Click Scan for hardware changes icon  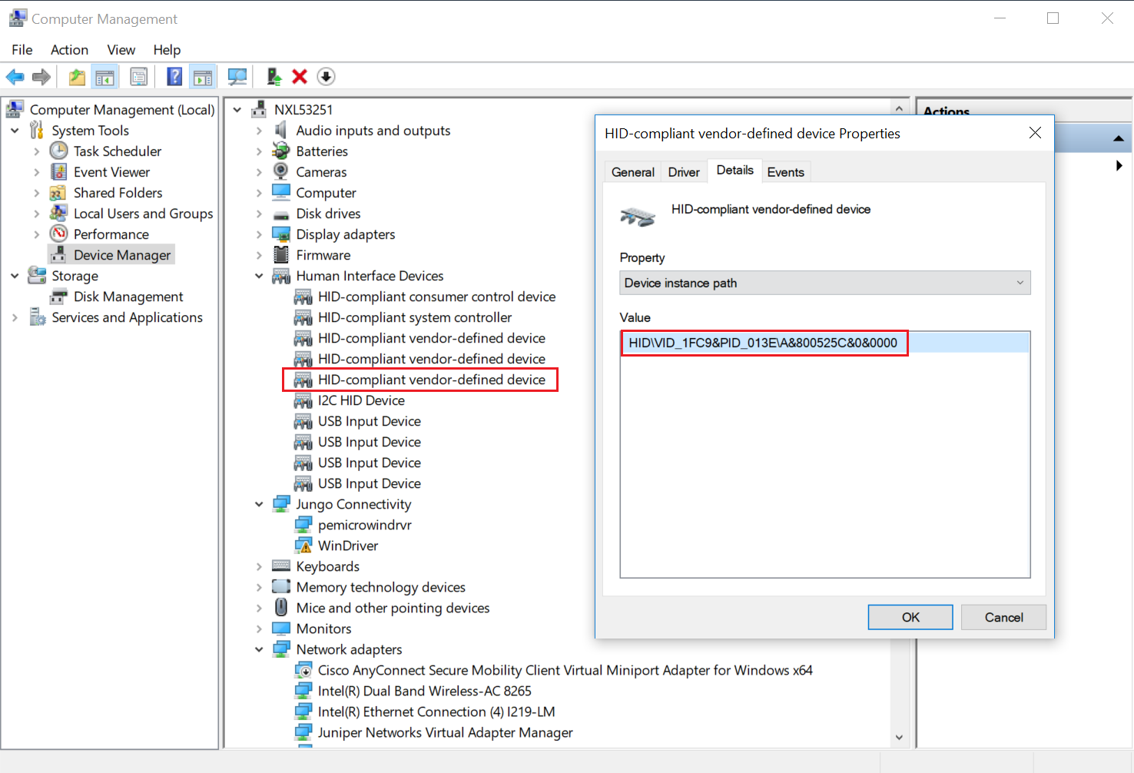(x=237, y=77)
